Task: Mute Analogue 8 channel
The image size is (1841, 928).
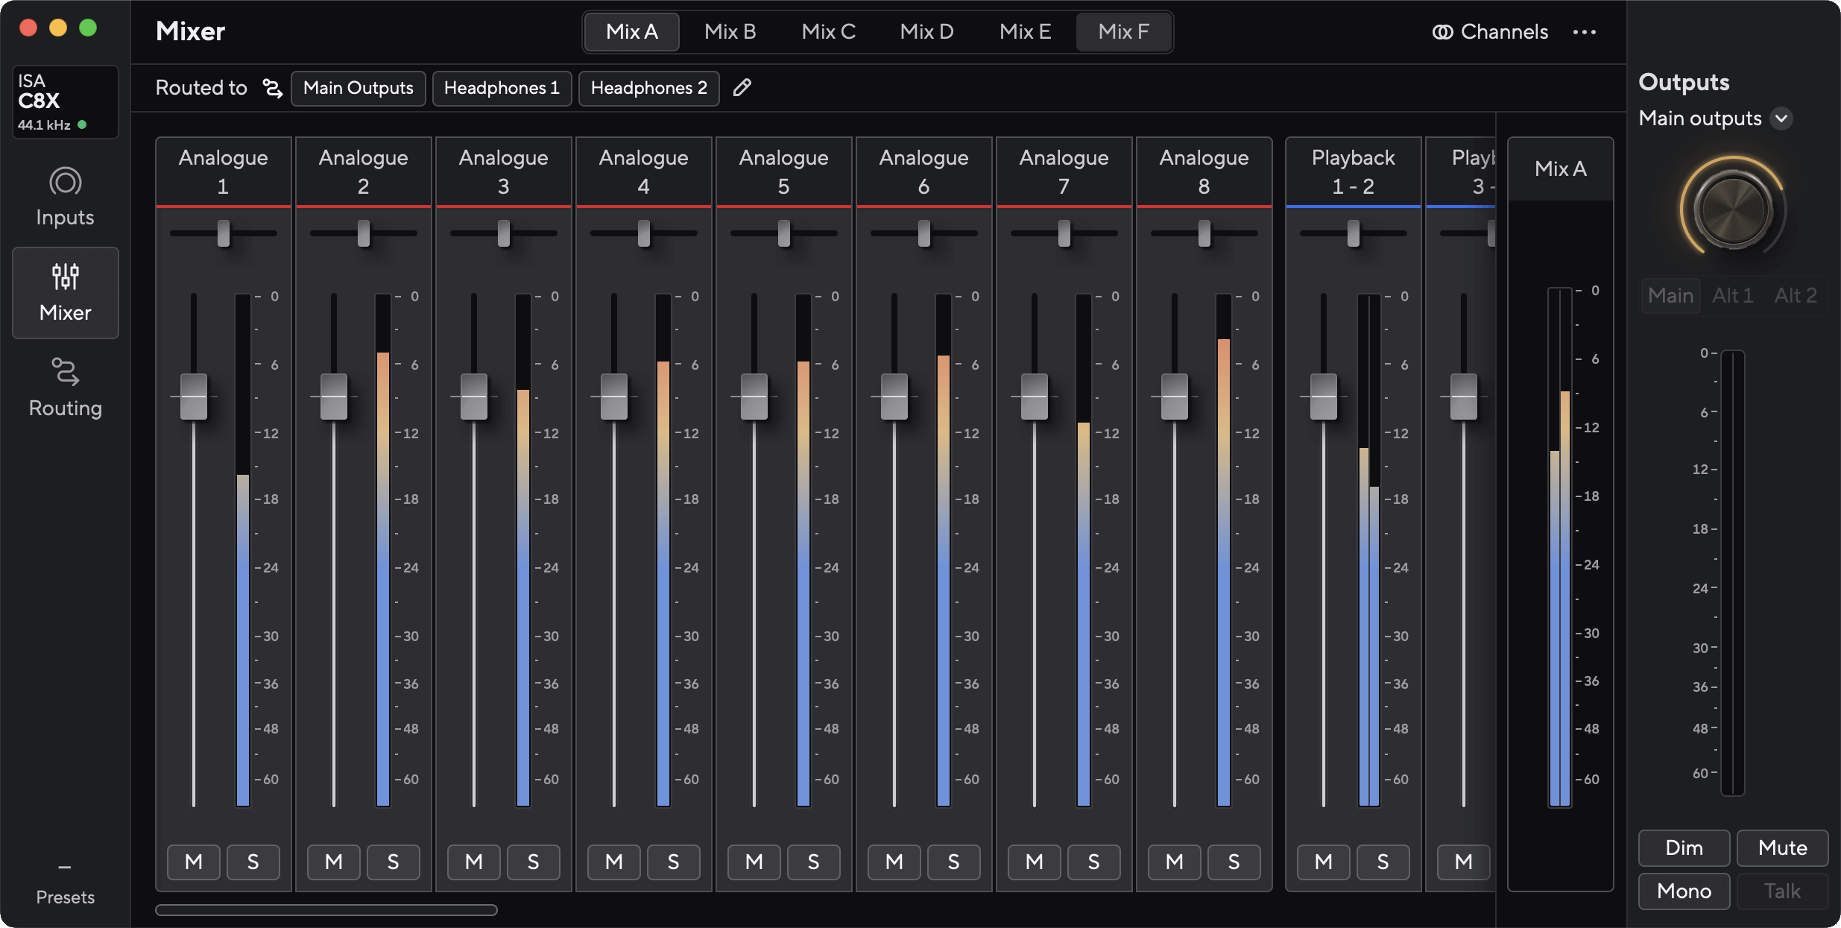Action: pos(1175,862)
